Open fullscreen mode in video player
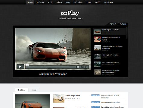Viewport: 143px width, 108px height. pyautogui.click(x=87, y=67)
